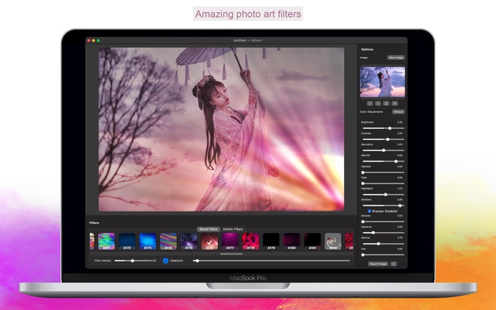
Task: Adjust the Contrast slider
Action: [383, 139]
